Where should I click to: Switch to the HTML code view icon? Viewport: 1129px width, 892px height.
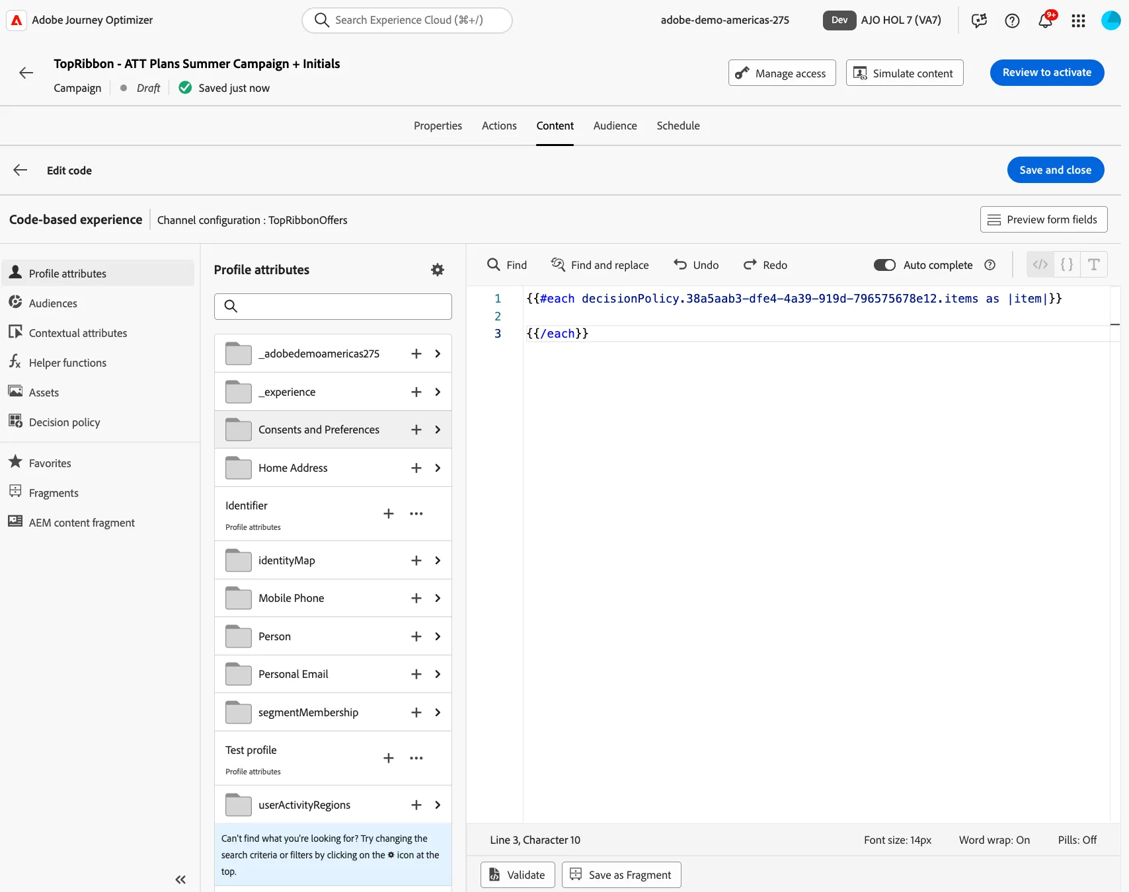pos(1040,265)
